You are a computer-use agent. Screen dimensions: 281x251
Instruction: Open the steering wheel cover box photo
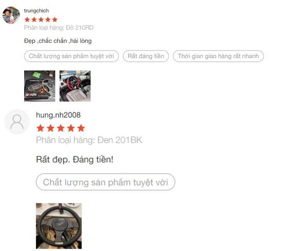coord(39,86)
